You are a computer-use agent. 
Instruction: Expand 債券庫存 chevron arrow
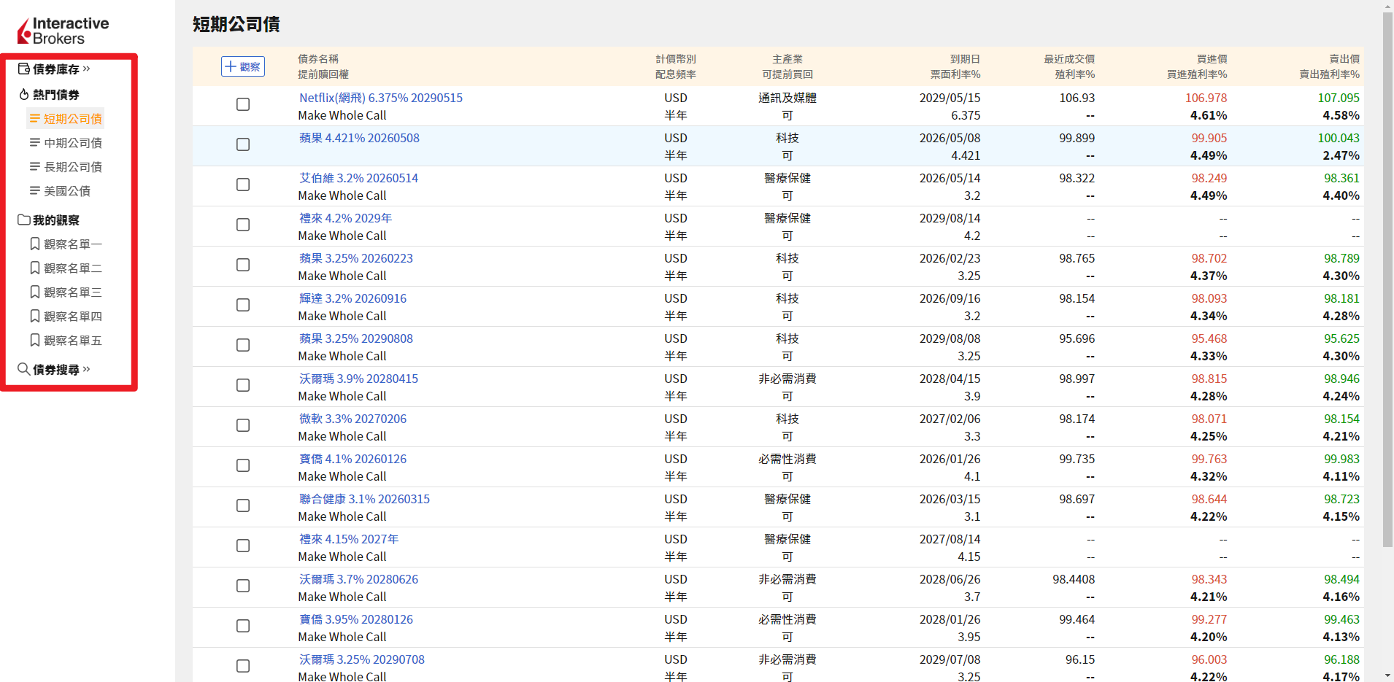(87, 69)
